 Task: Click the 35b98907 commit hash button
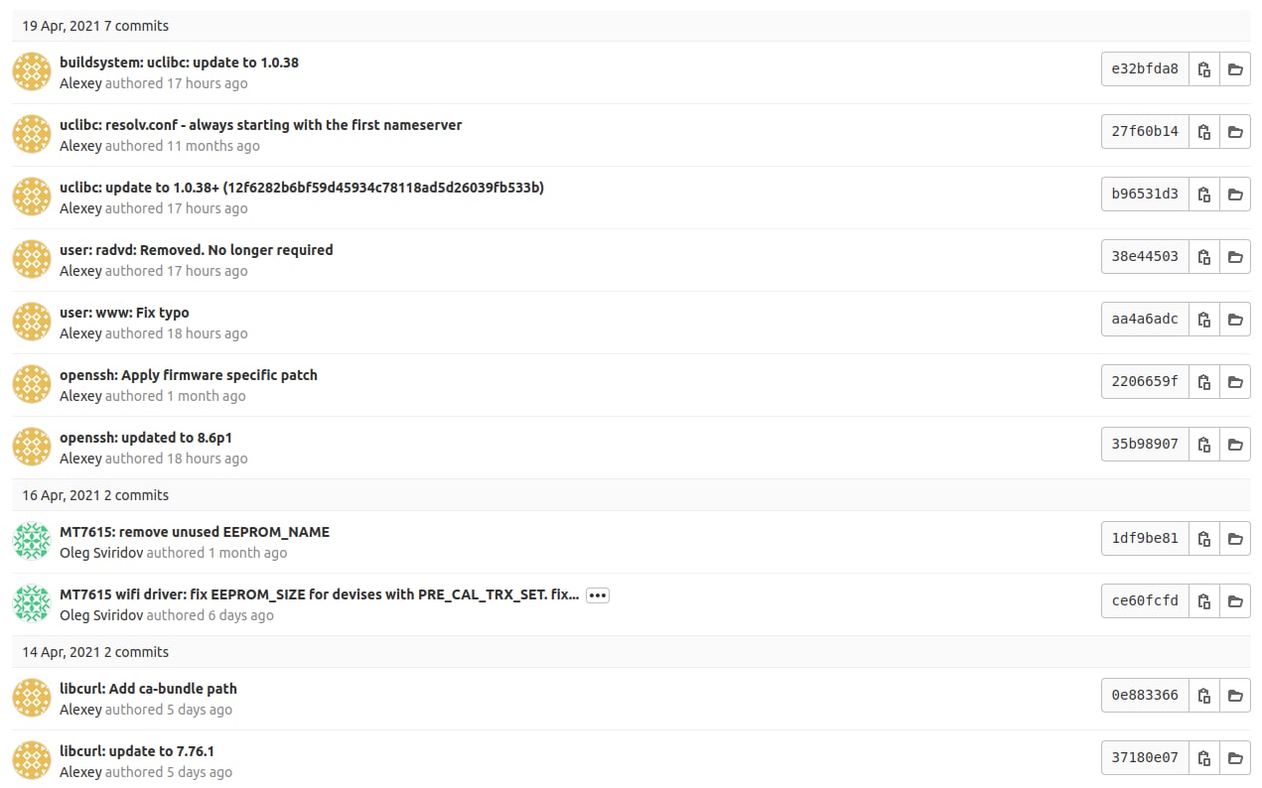pyautogui.click(x=1145, y=445)
